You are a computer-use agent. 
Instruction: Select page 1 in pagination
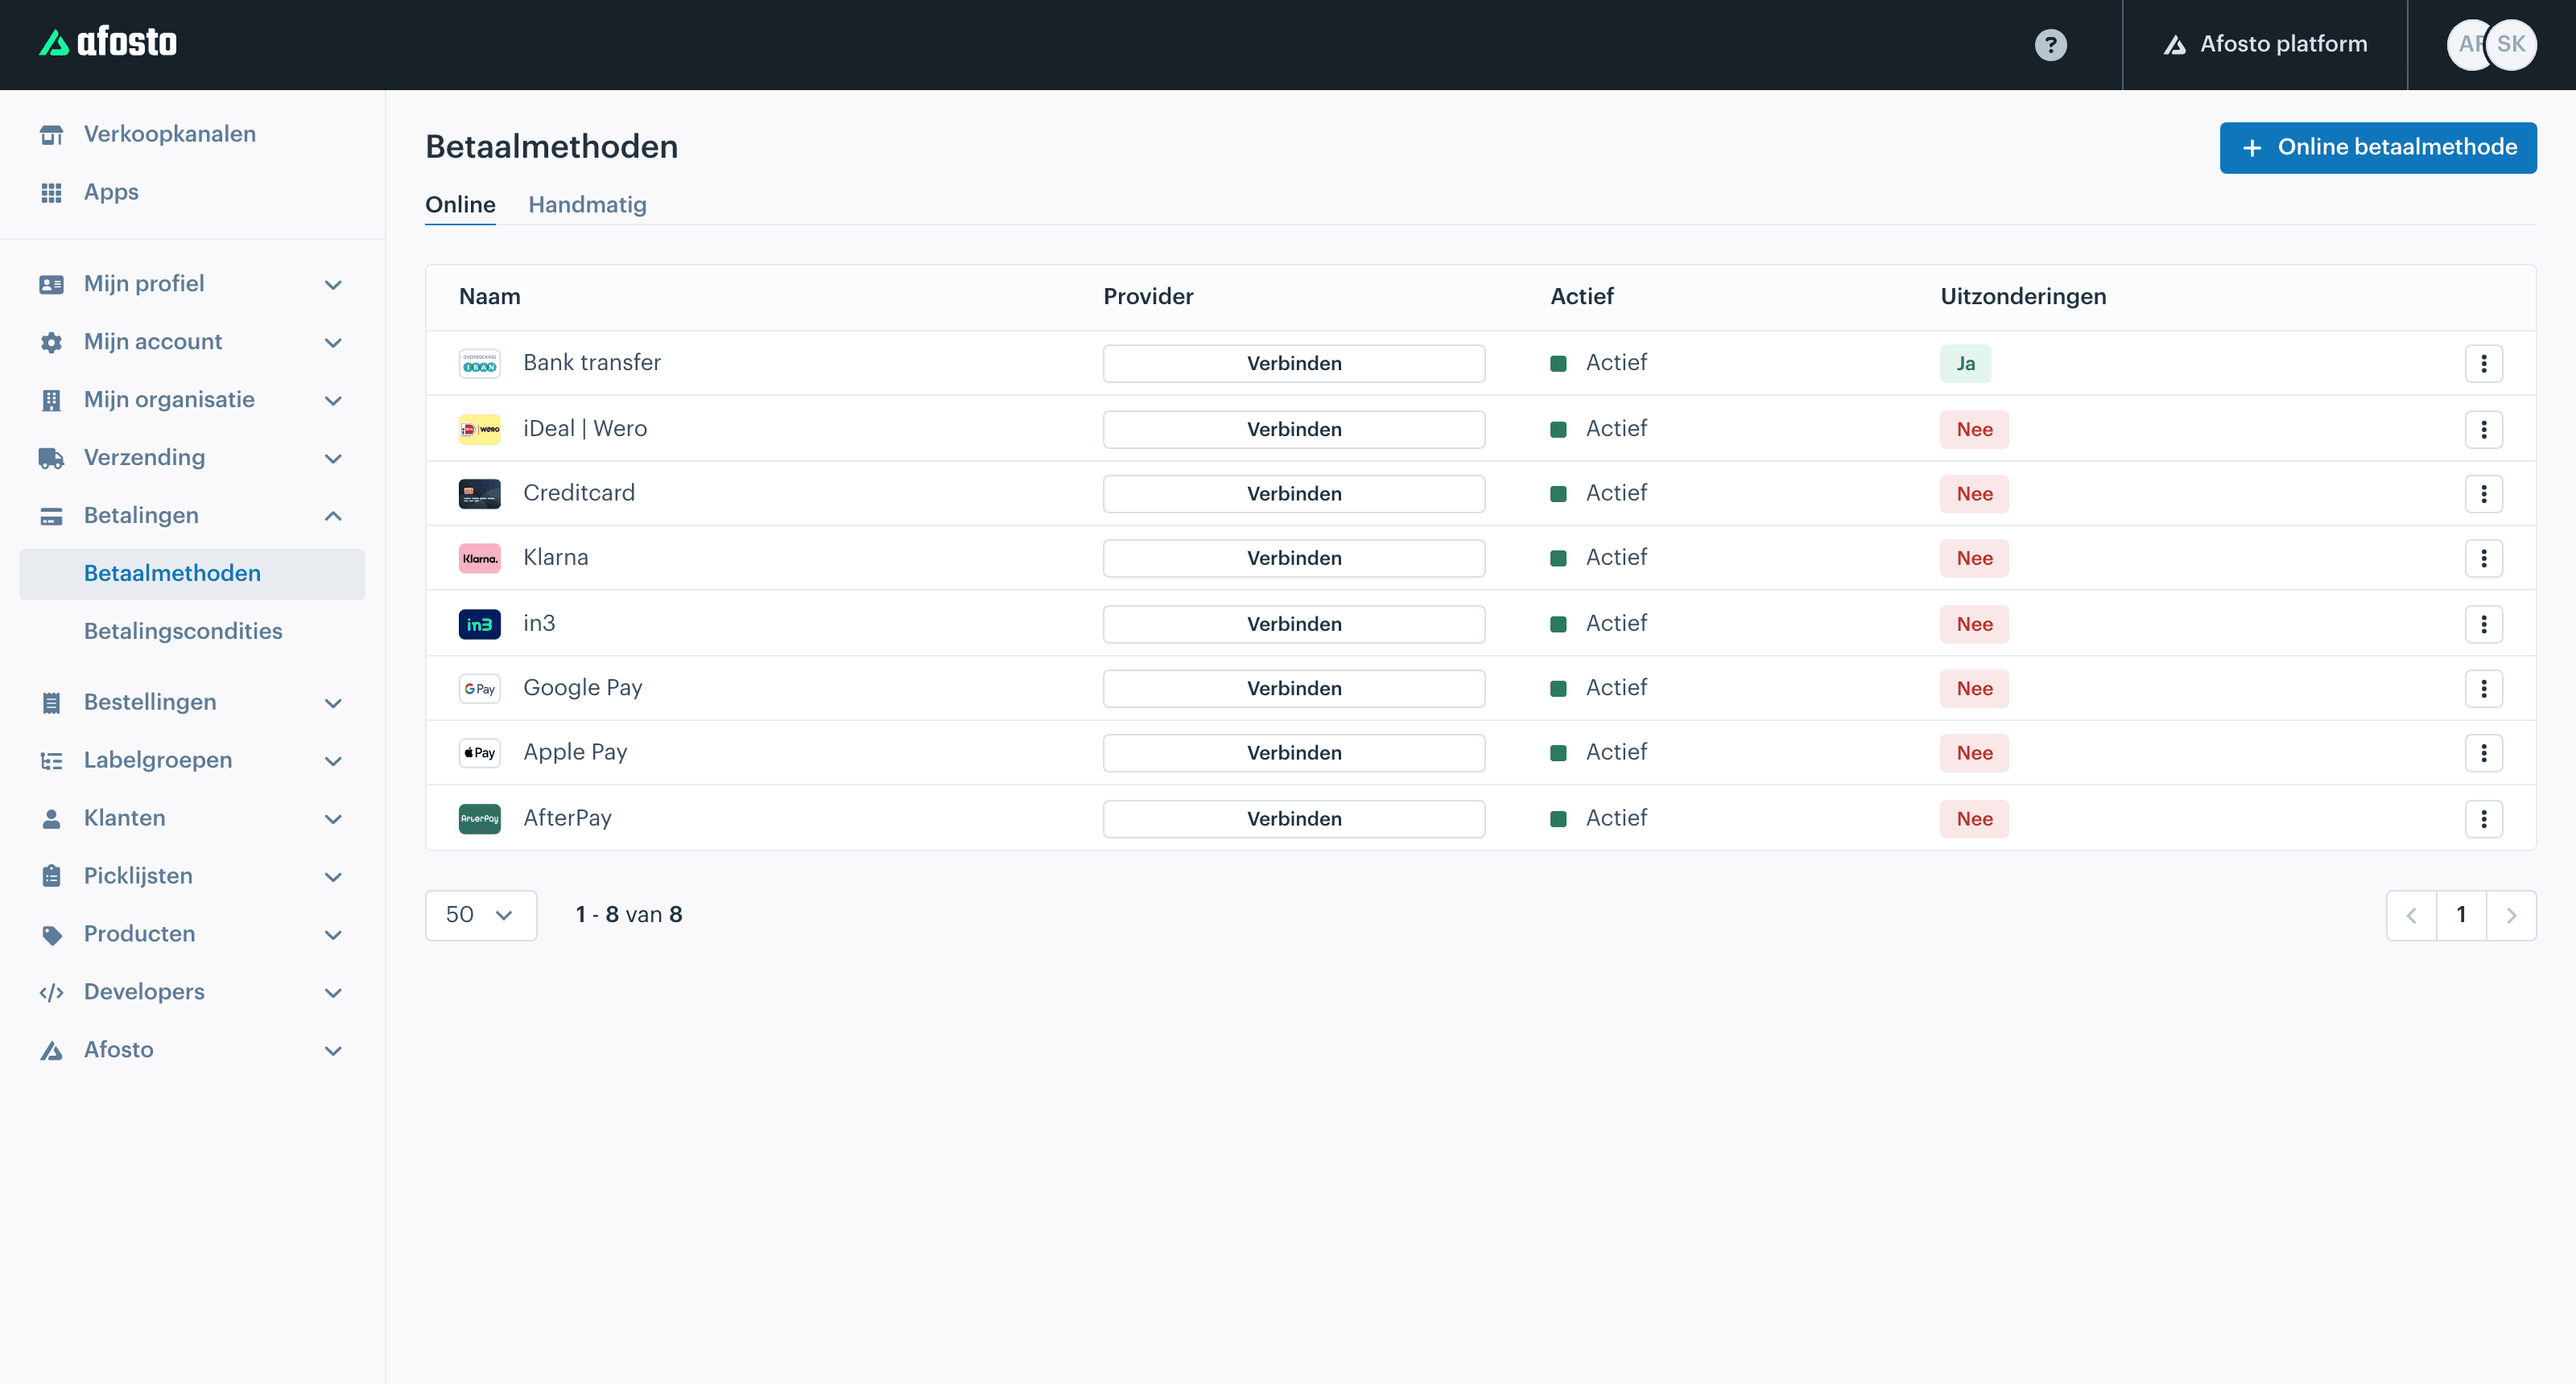2461,916
